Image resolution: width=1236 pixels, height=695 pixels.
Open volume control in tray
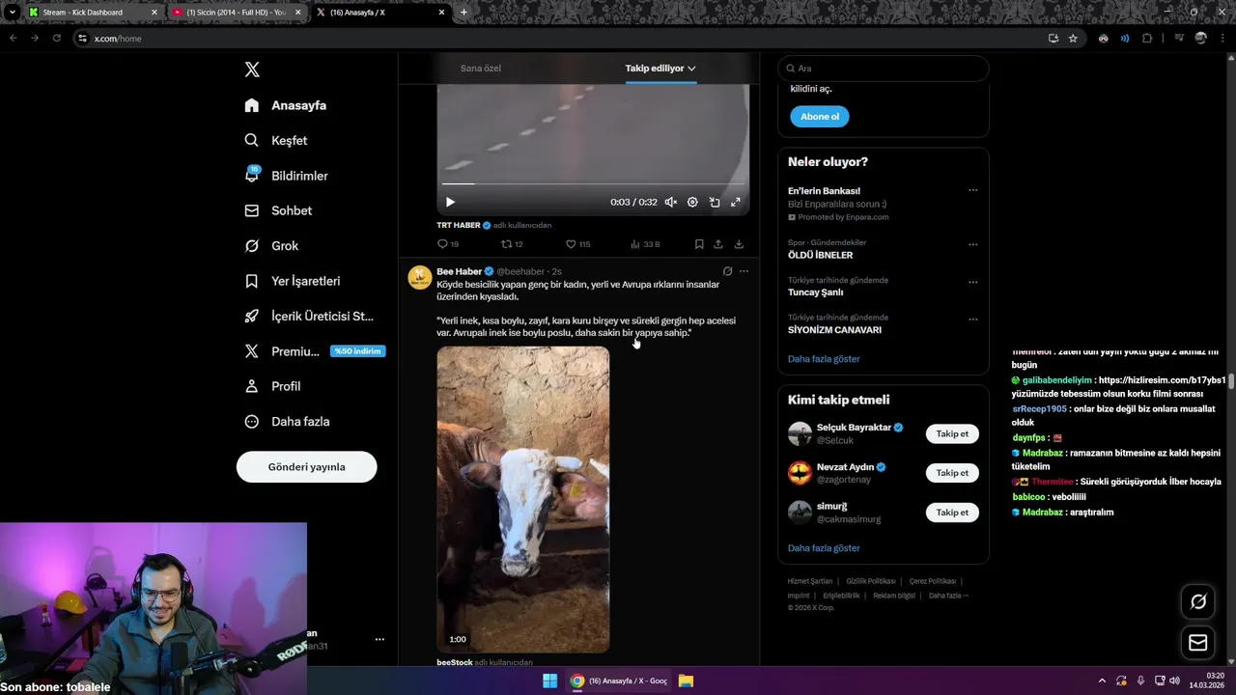1174,681
